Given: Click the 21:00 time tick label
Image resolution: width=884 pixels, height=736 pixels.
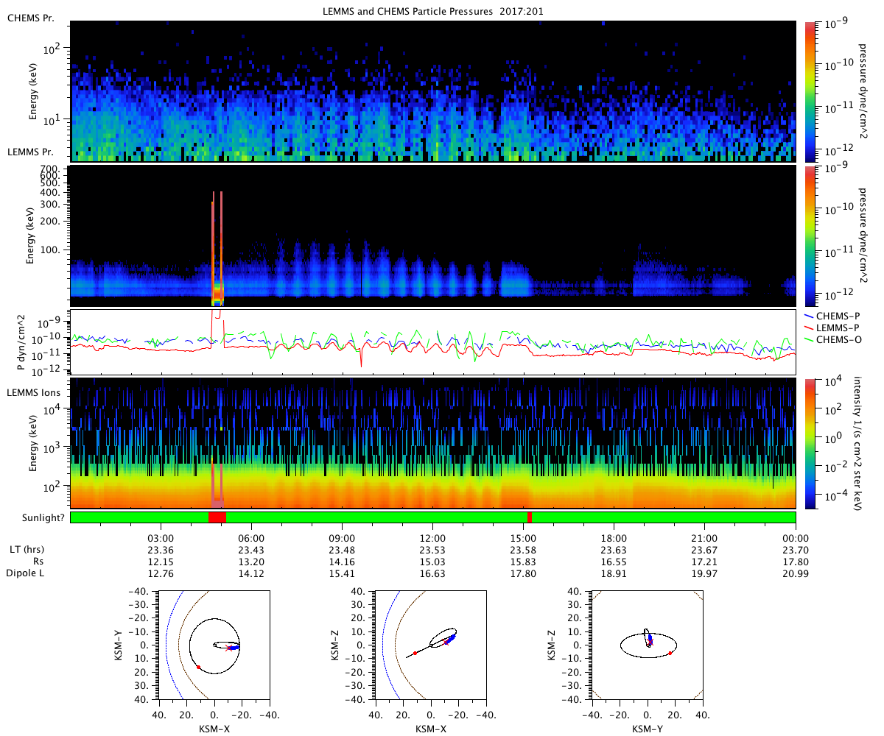Looking at the screenshot, I should [x=705, y=538].
